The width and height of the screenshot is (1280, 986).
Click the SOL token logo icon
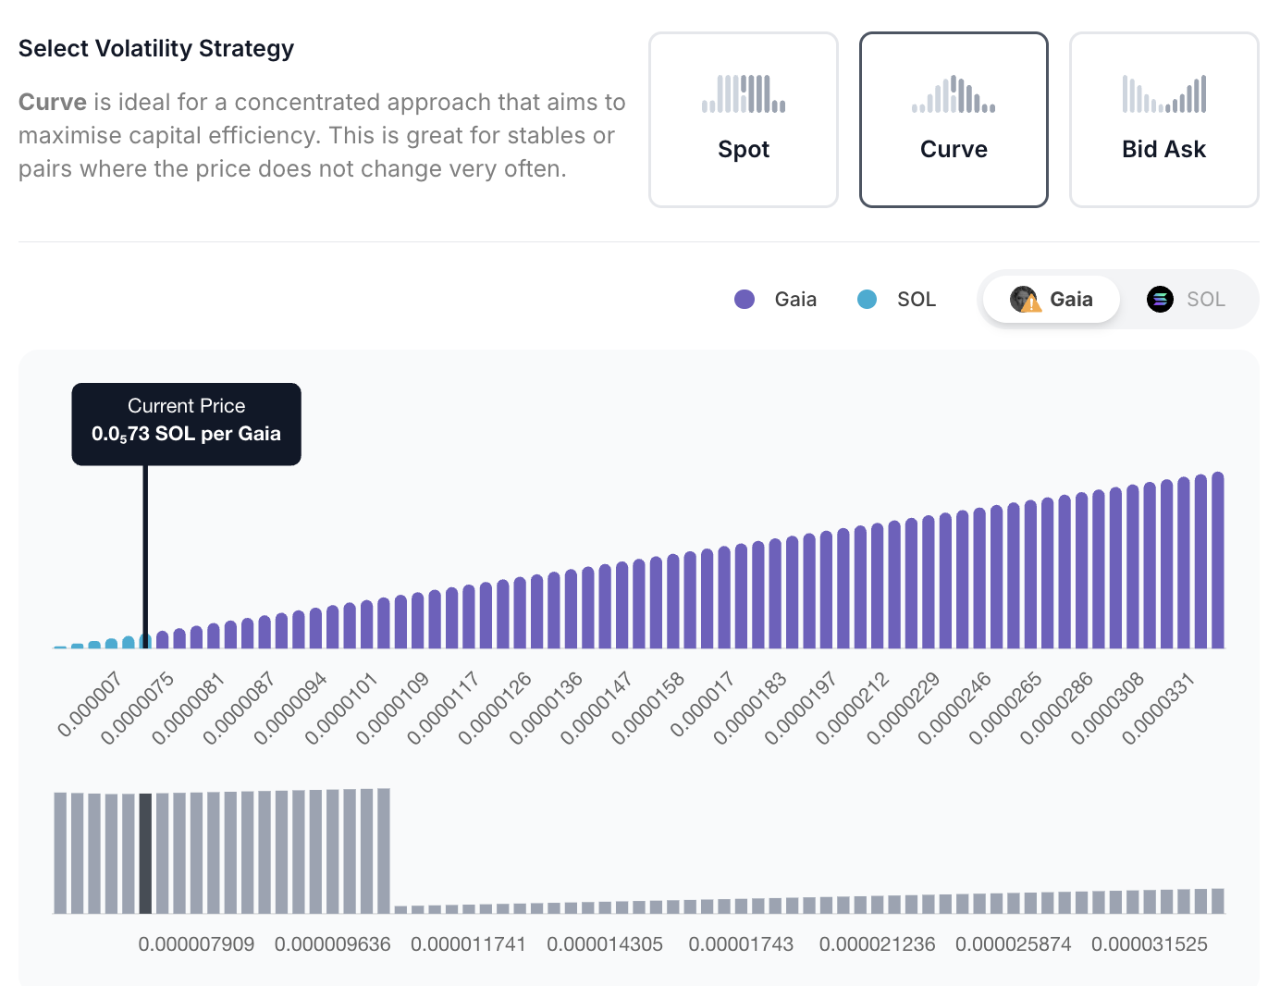tap(1160, 299)
